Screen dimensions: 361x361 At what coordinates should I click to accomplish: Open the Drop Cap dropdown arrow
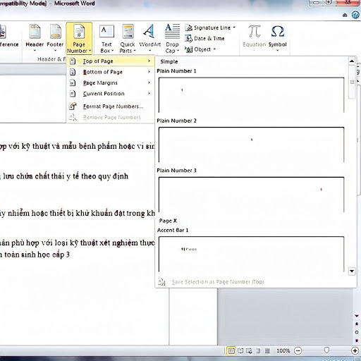(178, 51)
